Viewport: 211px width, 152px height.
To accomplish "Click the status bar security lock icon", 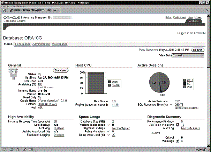I will pos(204,150).
